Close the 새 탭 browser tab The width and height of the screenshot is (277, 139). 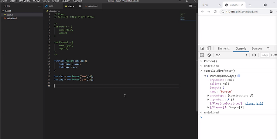[219, 5]
